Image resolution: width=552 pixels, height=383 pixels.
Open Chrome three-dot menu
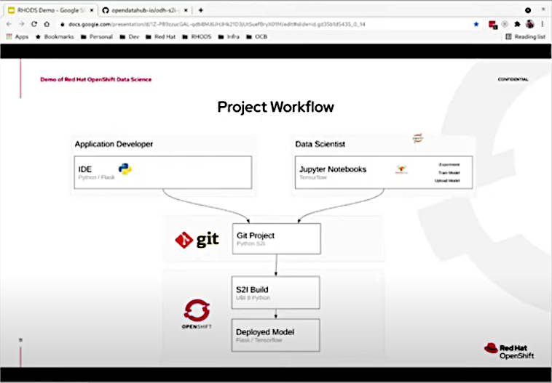(x=543, y=24)
